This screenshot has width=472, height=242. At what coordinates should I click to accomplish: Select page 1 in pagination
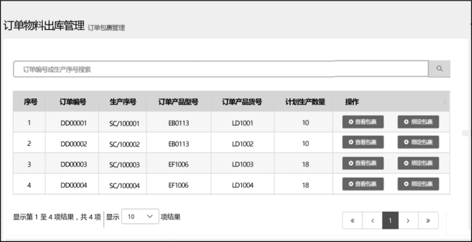390,221
